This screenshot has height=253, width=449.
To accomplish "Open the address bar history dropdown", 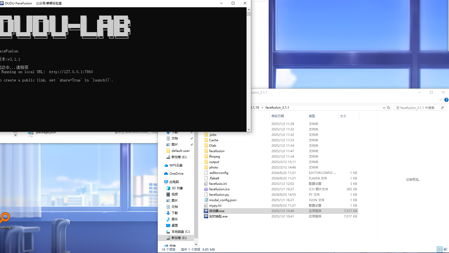I will click(x=384, y=108).
